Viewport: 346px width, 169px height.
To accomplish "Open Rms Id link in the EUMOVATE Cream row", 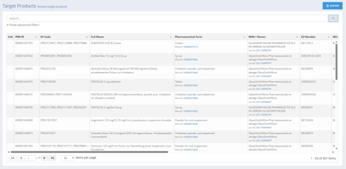I will tap(190, 47).
